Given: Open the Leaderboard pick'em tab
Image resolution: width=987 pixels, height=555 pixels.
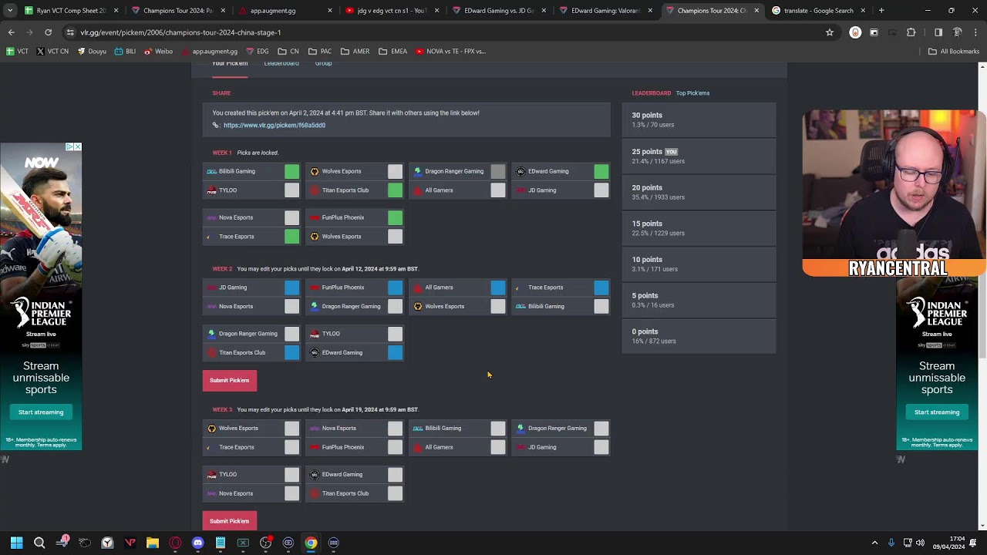Looking at the screenshot, I should tap(281, 63).
